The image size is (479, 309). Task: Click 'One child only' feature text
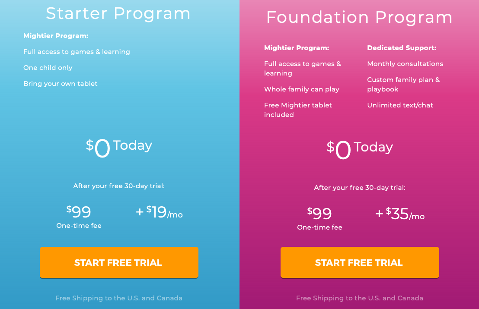48,68
